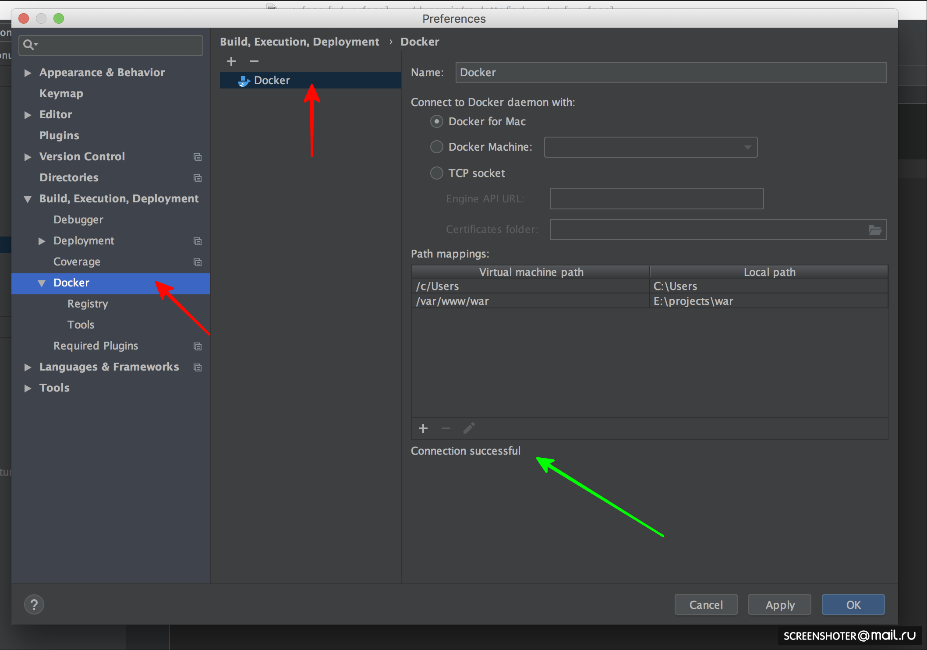Expand the Appearance & Behavior section
The image size is (927, 650).
coord(28,73)
